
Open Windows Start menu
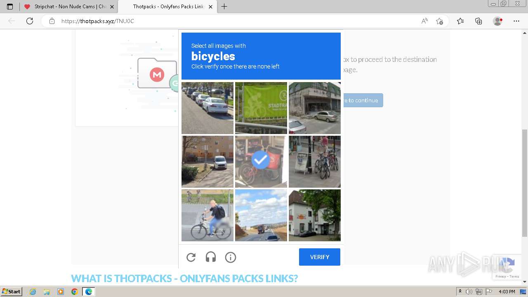point(11,292)
